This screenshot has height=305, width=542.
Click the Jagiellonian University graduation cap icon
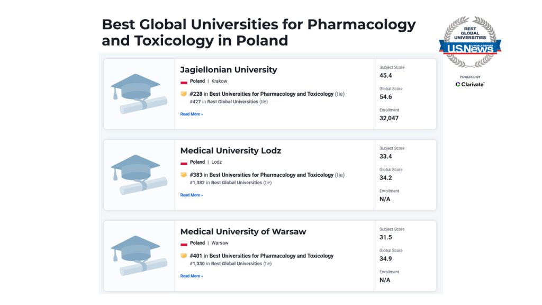pos(139,94)
